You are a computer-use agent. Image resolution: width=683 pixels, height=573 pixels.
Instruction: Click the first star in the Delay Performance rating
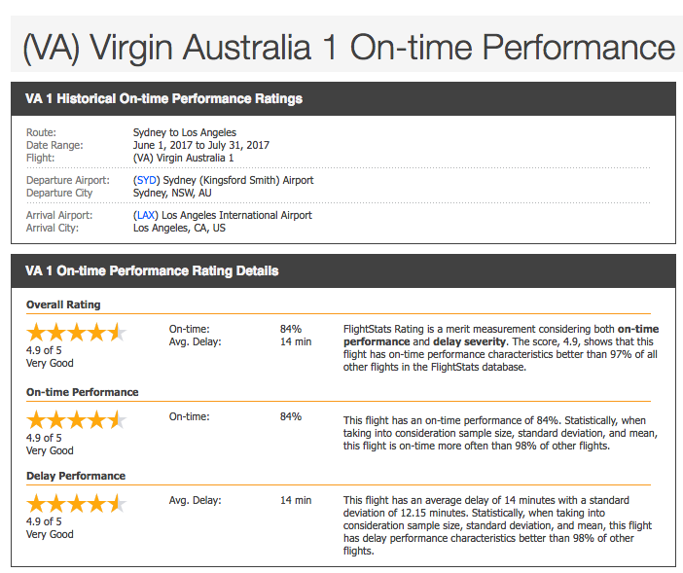pos(37,504)
